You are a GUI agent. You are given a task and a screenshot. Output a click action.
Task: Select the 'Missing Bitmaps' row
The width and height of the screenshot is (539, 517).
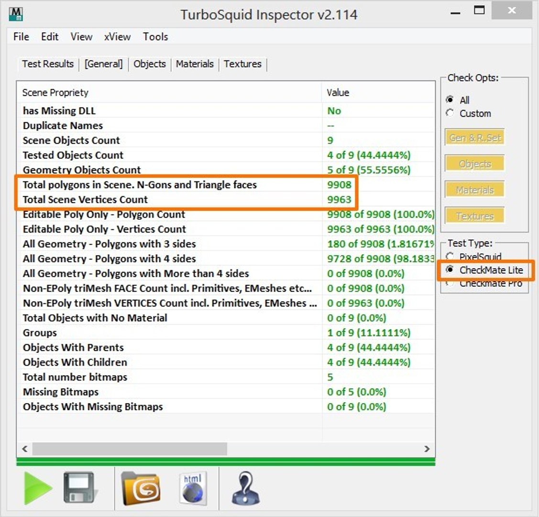[226, 392]
